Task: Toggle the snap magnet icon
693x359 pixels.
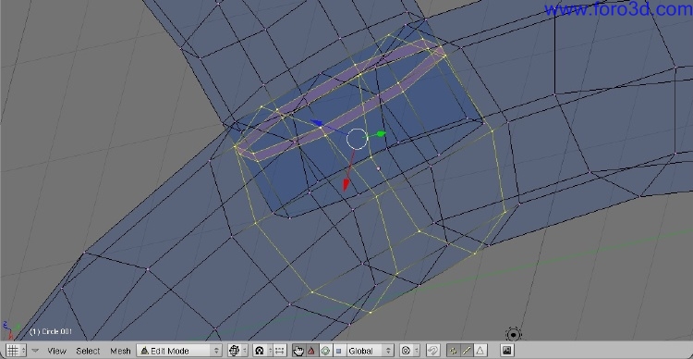Action: (x=433, y=351)
